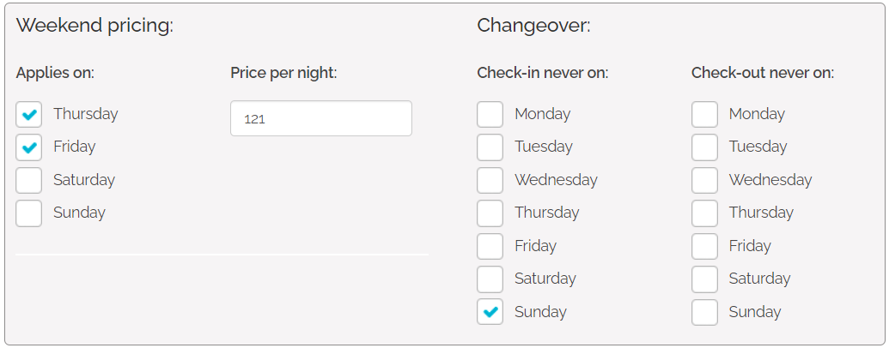
Task: Tick Friday under Check-in never on
Action: (x=490, y=246)
